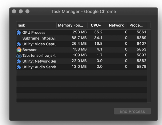Screen dimensions: 162x125
Task: Click the Utility: Audio Service puzzle icon
Action: pos(19,67)
